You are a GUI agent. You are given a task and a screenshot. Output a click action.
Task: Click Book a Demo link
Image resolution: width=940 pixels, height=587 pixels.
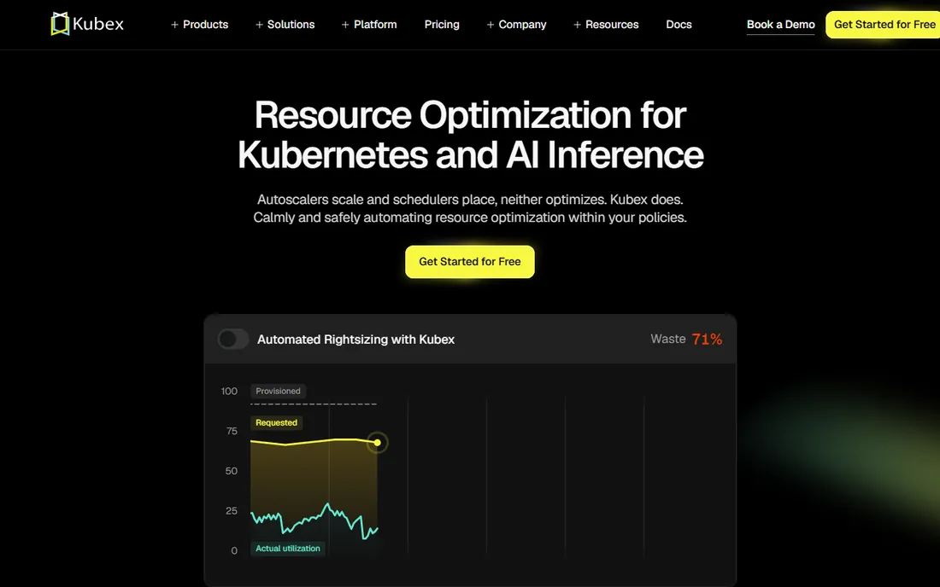pos(780,25)
